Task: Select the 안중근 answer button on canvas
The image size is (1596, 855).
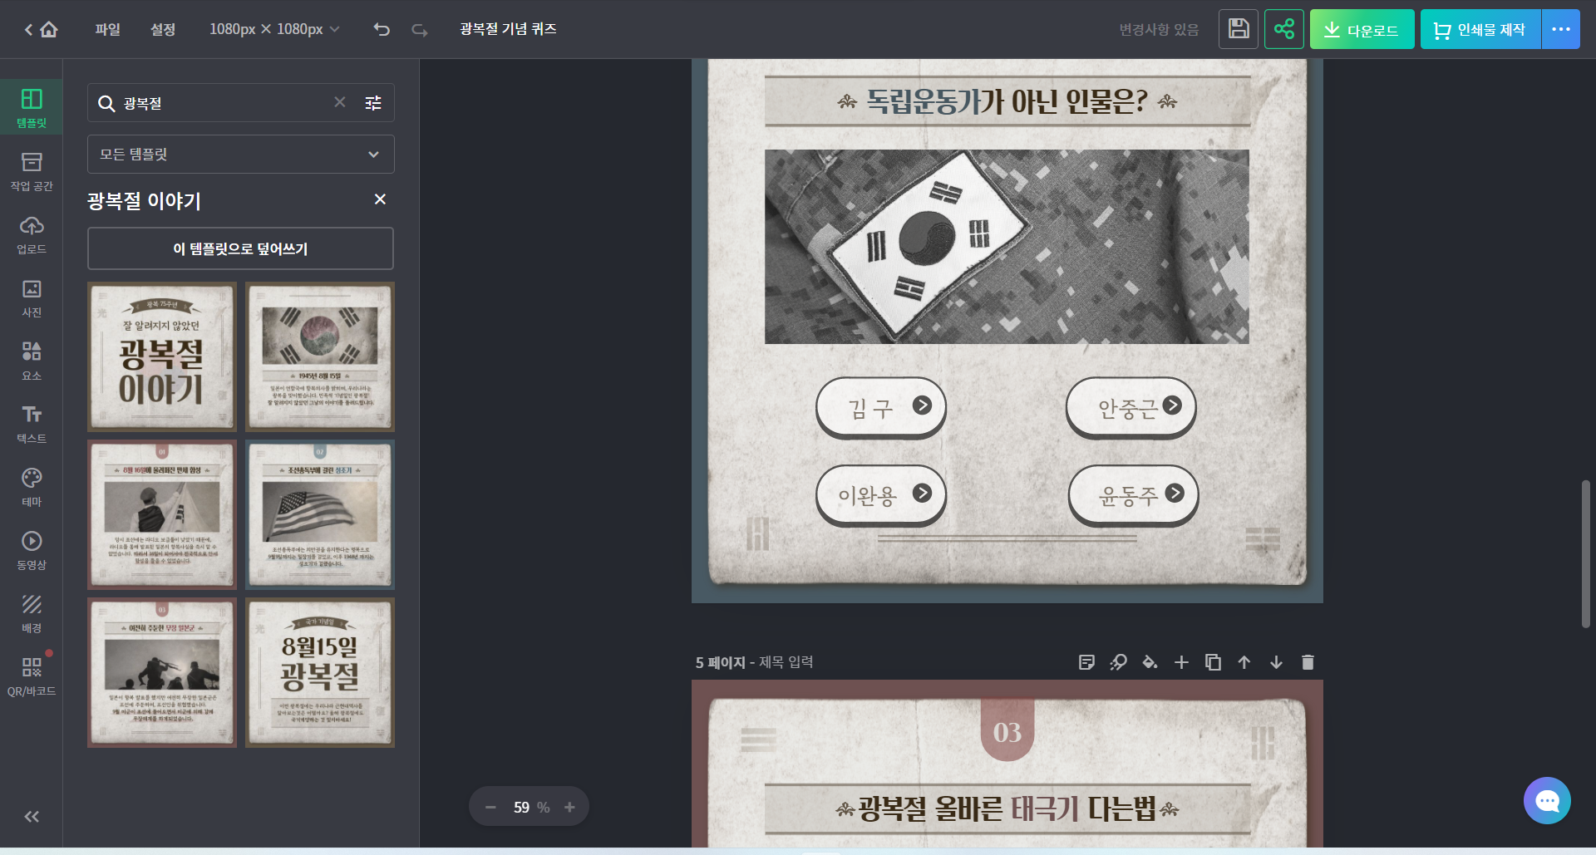Action: [1131, 407]
